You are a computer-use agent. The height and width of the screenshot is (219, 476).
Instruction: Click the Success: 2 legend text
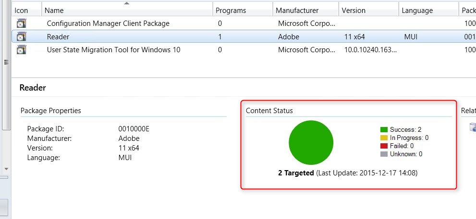405,130
